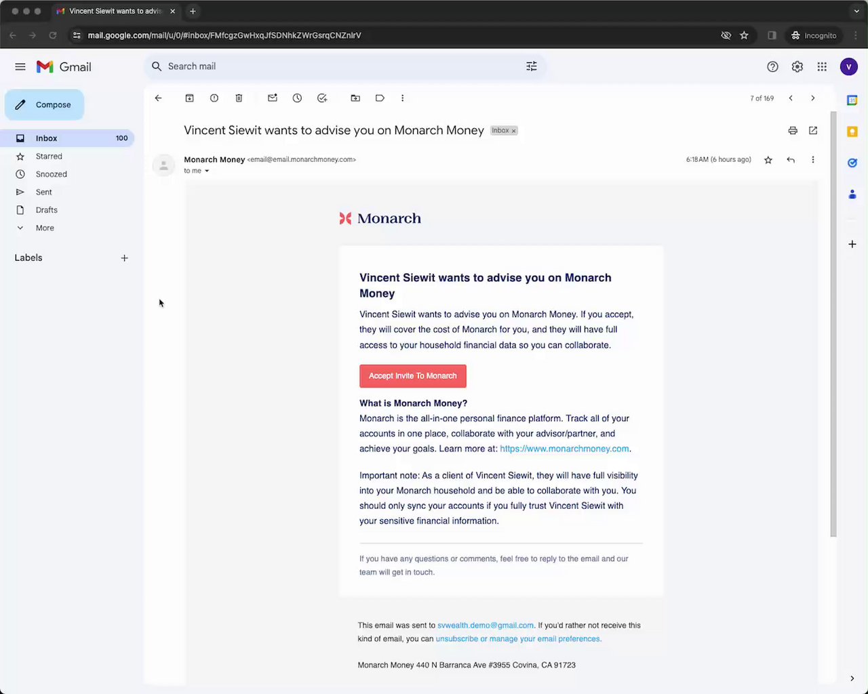Report this email as spam
Screen dimensions: 868x694
point(214,98)
